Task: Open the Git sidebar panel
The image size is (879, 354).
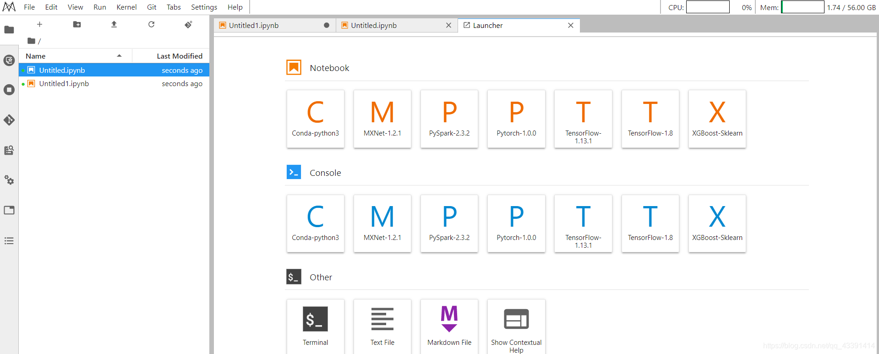Action: [x=9, y=120]
